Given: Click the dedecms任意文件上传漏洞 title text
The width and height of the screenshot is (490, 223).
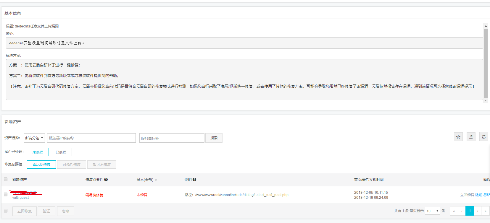Looking at the screenshot, I should tap(37, 26).
